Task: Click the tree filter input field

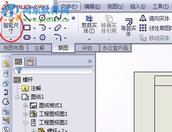Action: point(54,70)
